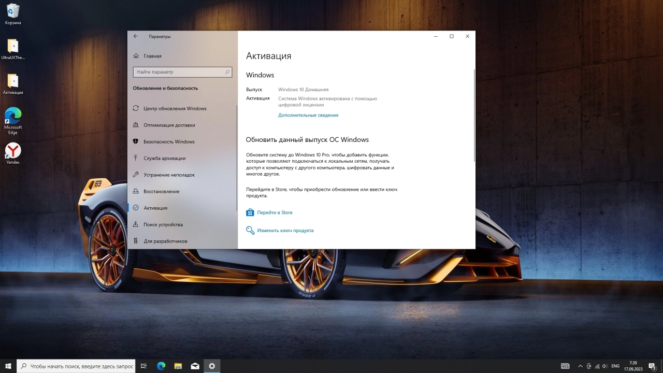The image size is (663, 373).
Task: Open the clock and date flyout
Action: click(x=633, y=366)
